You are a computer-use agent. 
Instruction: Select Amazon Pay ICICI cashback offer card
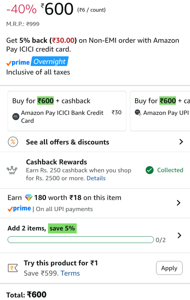point(67,111)
